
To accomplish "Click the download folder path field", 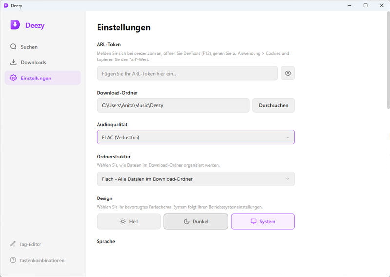I will (x=173, y=105).
